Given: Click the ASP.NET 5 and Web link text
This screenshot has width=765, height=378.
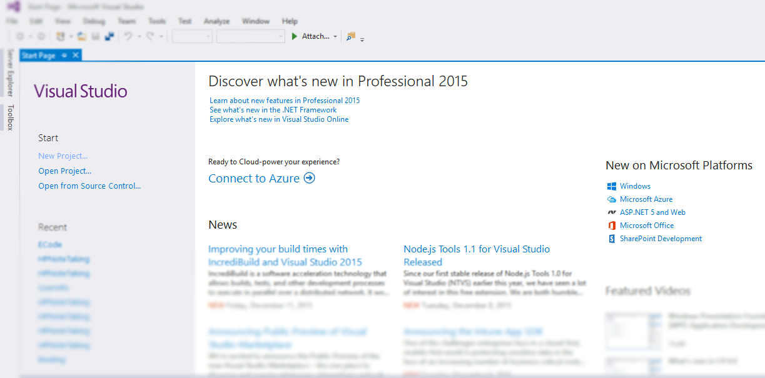Looking at the screenshot, I should [x=653, y=212].
